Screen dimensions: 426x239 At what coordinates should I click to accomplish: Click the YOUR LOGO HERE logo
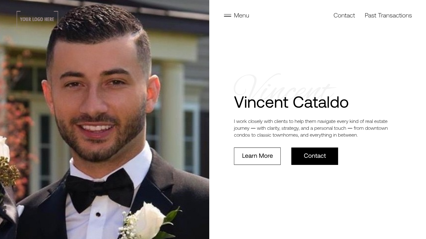(37, 20)
